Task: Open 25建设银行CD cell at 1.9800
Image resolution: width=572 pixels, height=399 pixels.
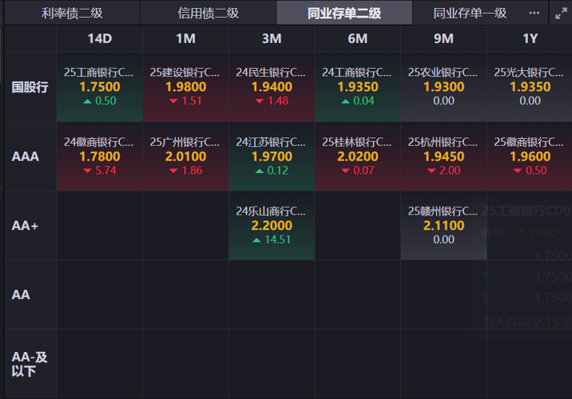Action: click(x=185, y=87)
